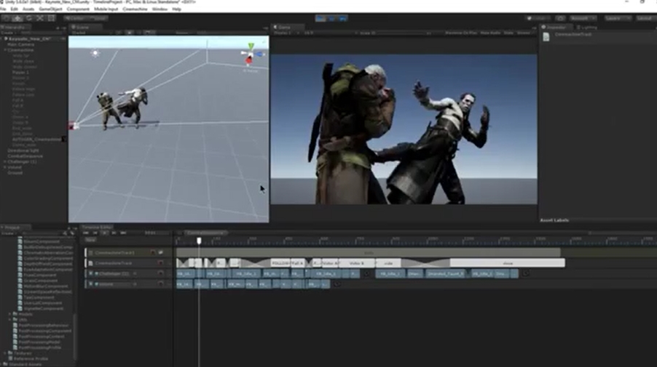Click the CinemachineTrack track icon
The height and width of the screenshot is (367, 657).
click(x=90, y=263)
